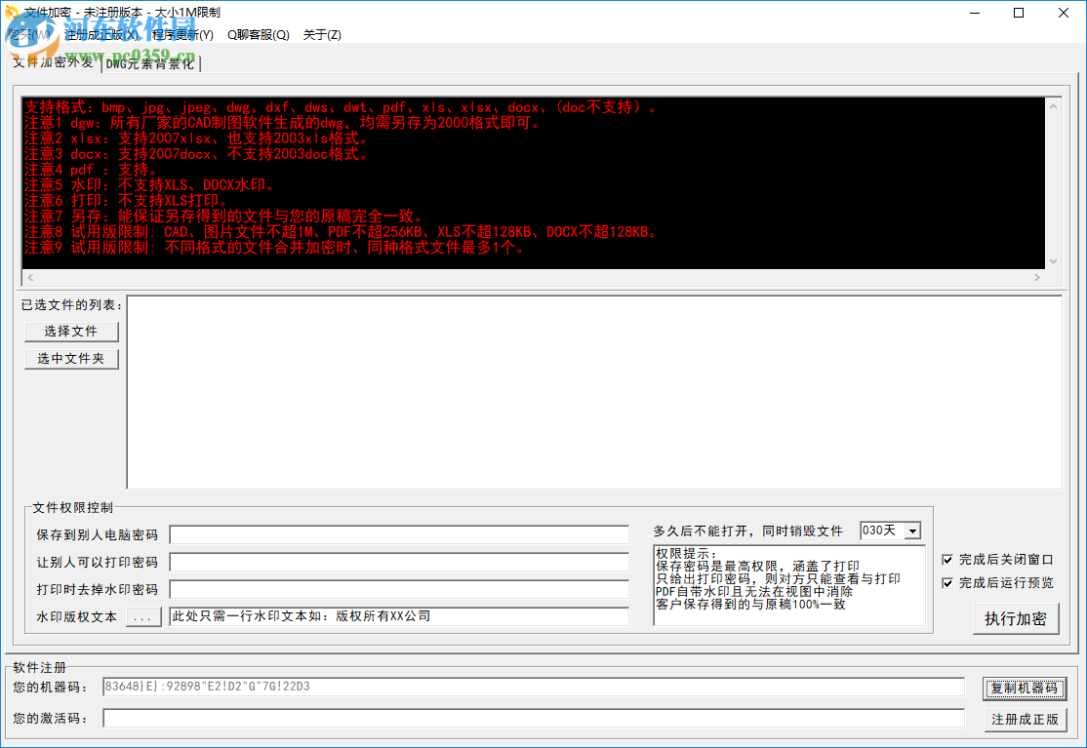
Task: Click the 支持格式 text line
Action: click(341, 107)
